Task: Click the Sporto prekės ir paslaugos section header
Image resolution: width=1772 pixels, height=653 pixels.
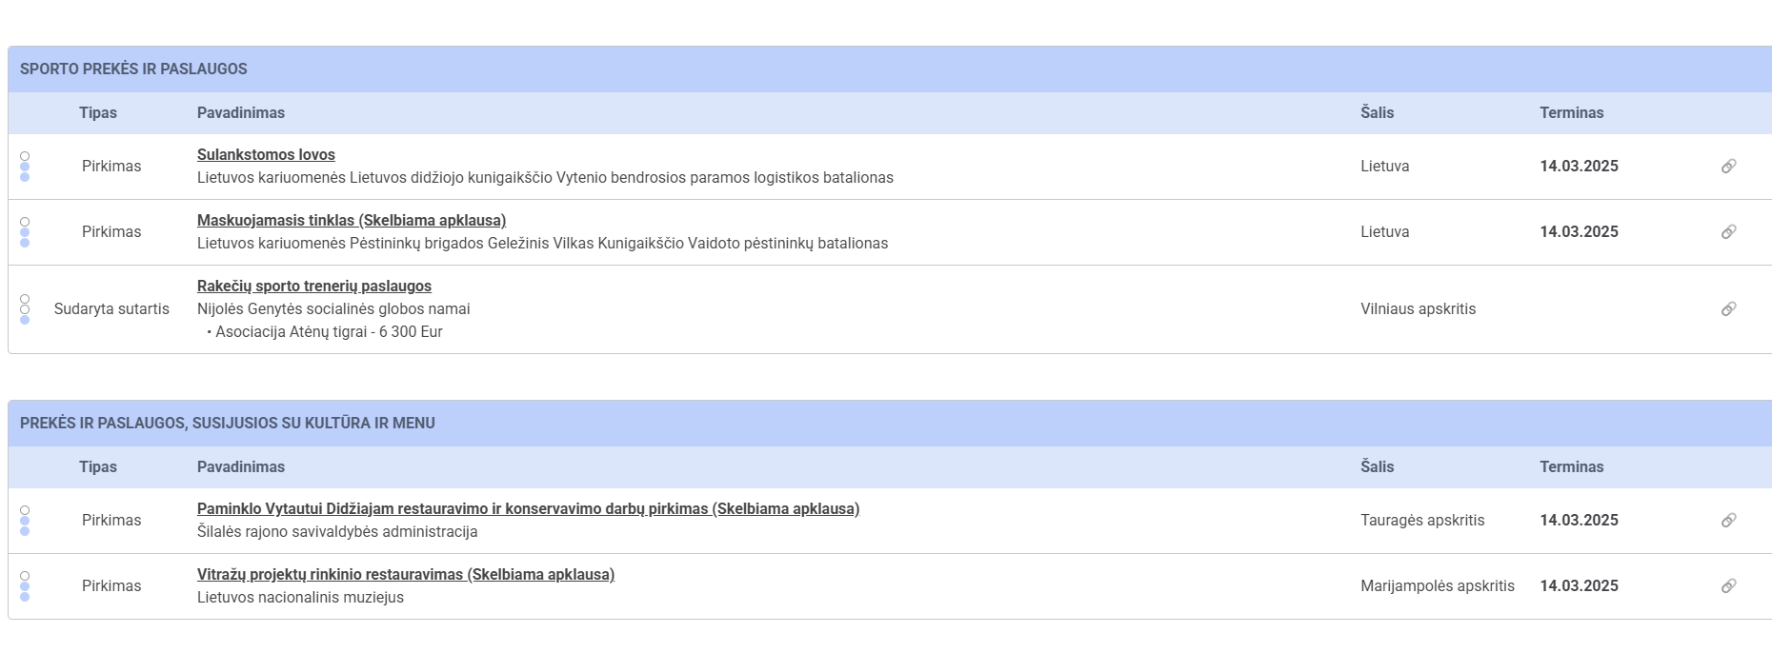Action: coord(133,69)
